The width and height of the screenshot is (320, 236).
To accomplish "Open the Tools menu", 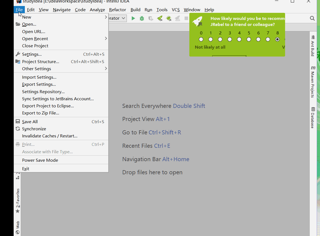I will pos(162,10).
